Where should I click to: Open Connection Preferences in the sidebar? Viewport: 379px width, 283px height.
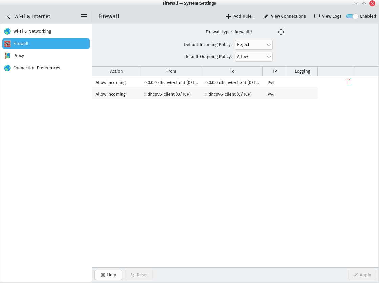point(46,68)
